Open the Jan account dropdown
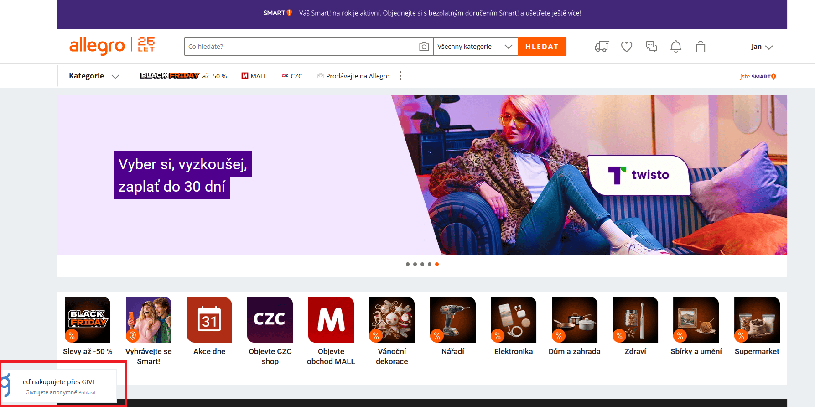The width and height of the screenshot is (815, 407). point(762,47)
